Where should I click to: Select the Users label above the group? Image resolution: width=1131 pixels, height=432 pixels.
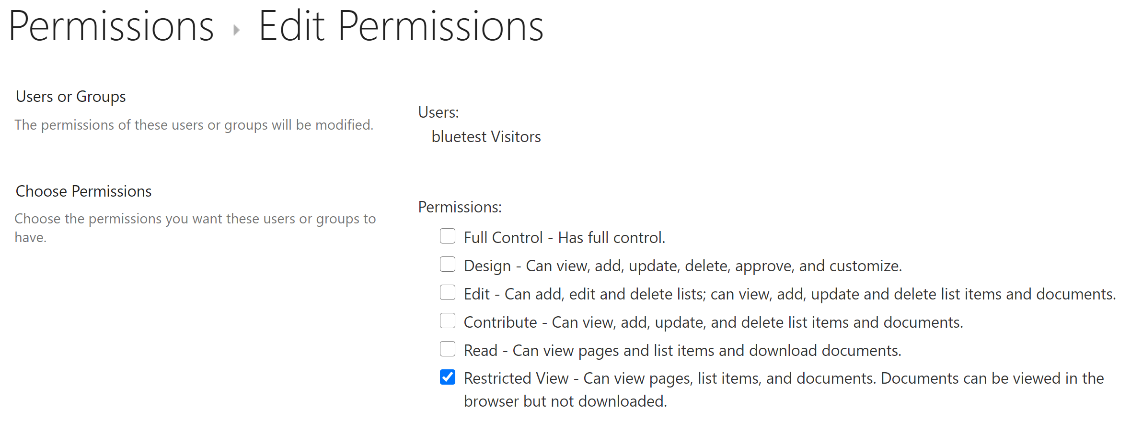(x=438, y=112)
